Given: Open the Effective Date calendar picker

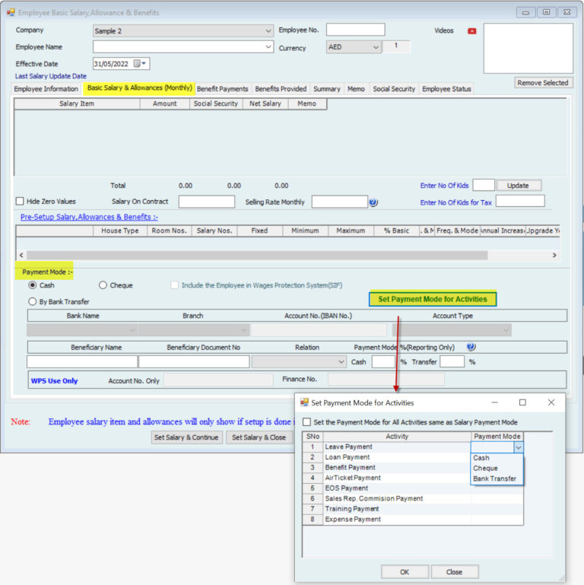Looking at the screenshot, I should (142, 64).
